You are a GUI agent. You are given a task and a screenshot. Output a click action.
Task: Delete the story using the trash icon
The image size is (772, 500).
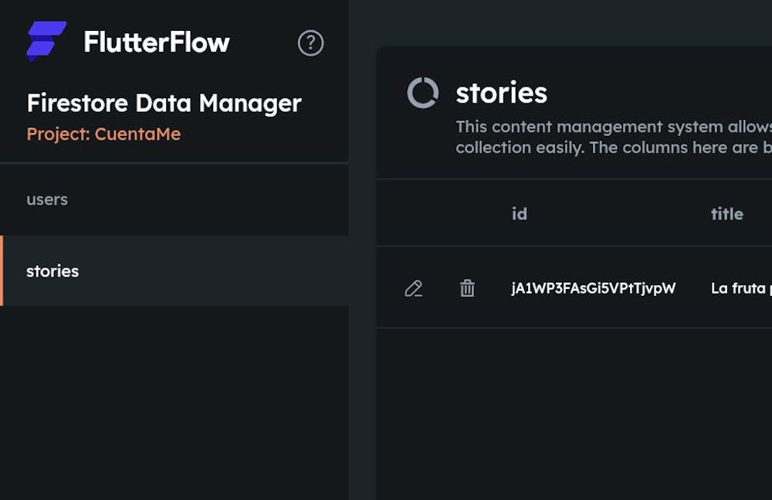pyautogui.click(x=467, y=288)
